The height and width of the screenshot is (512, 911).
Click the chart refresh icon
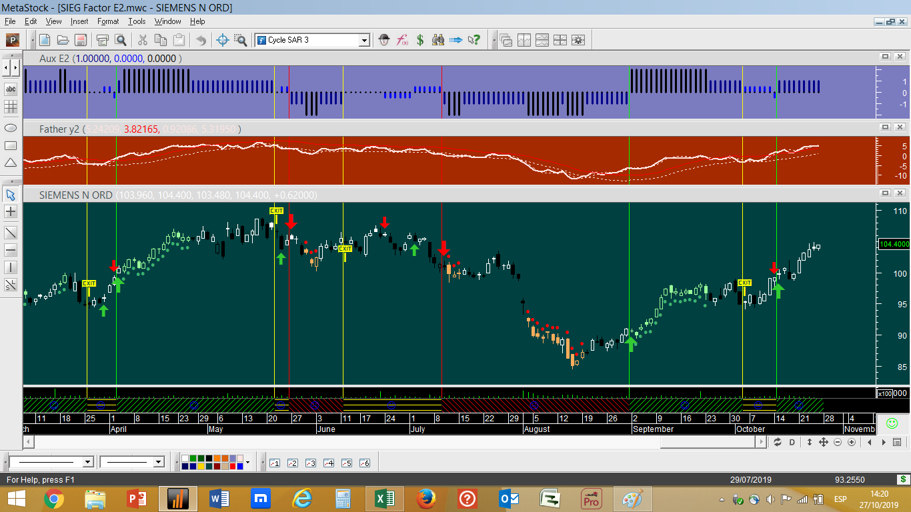click(x=778, y=442)
